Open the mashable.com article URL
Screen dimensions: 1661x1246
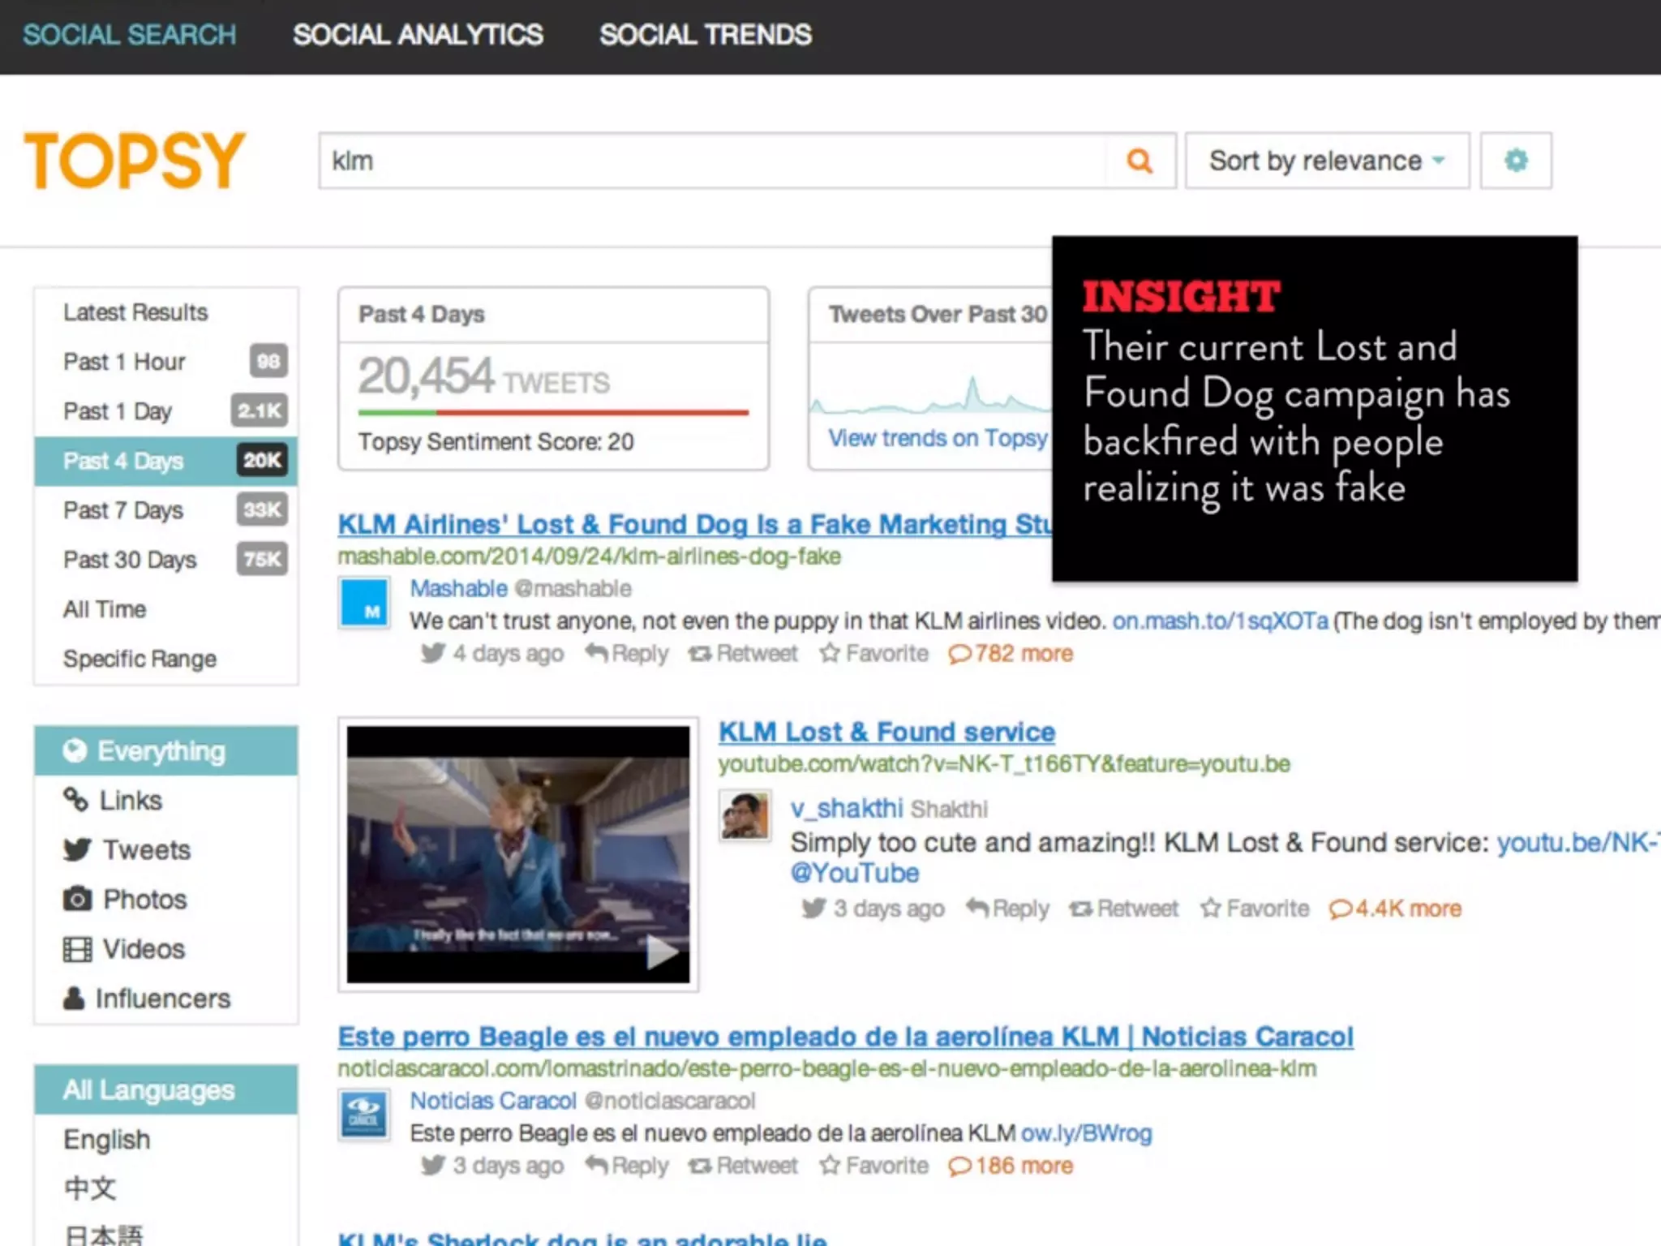[x=590, y=556]
